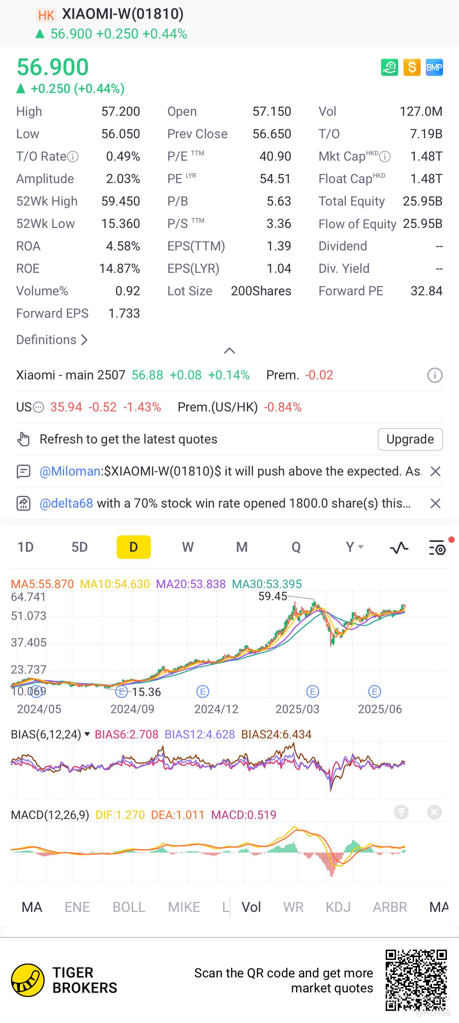Tap the T/O Rate info icon
The image size is (459, 1023).
pos(73,156)
